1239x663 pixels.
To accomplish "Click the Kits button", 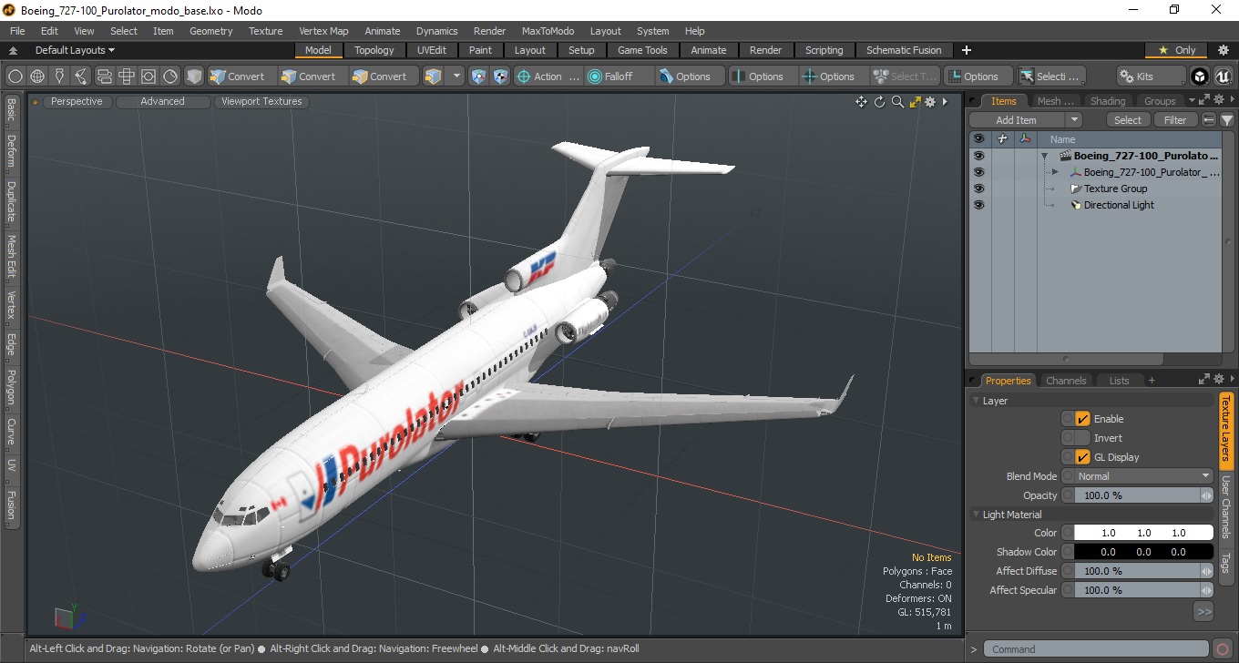I will [1152, 76].
